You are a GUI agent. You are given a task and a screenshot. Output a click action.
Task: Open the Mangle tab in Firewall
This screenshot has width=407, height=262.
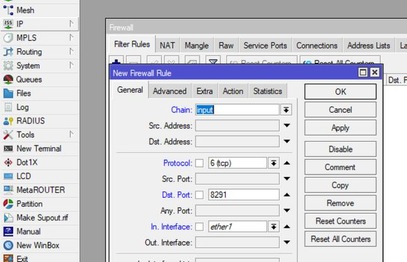point(197,45)
